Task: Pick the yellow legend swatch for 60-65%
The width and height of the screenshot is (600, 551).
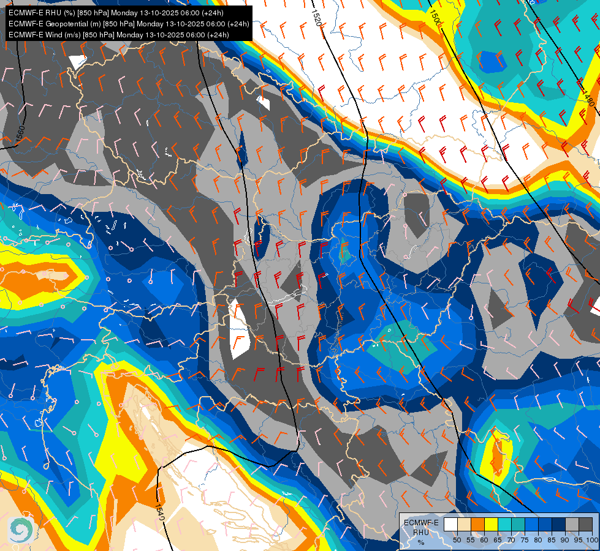Action: pyautogui.click(x=492, y=524)
